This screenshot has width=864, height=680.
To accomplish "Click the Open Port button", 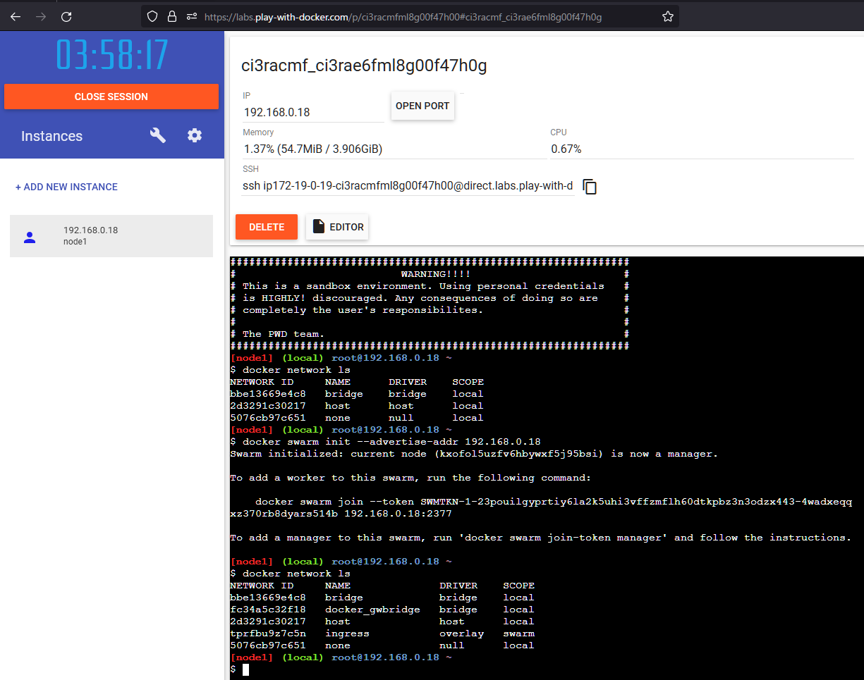I will coord(422,106).
